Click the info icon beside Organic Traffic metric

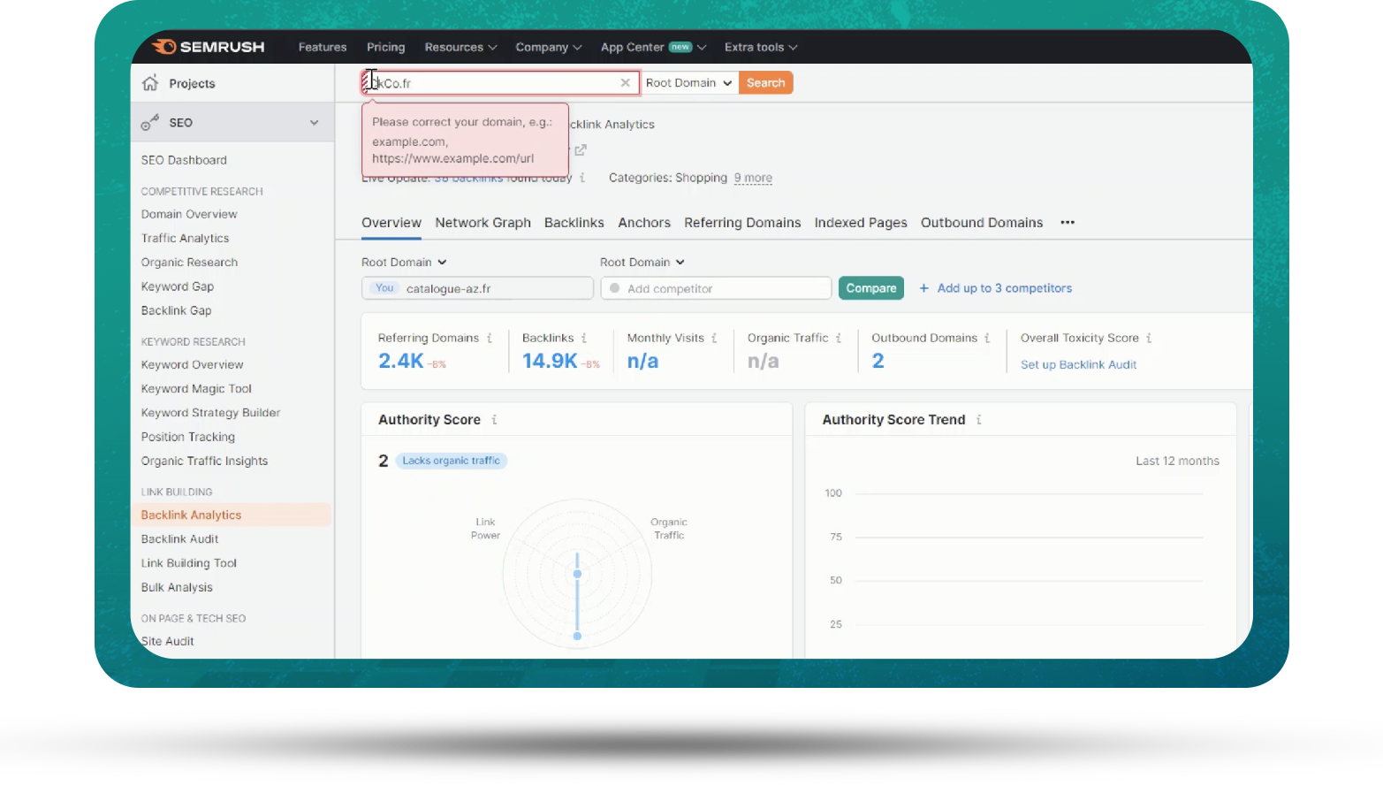tap(839, 338)
